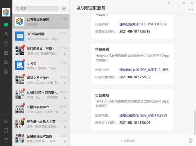The height and width of the screenshot is (146, 196).
Task: Open the 17:56:06 告警通知 message card
Action: [132, 109]
